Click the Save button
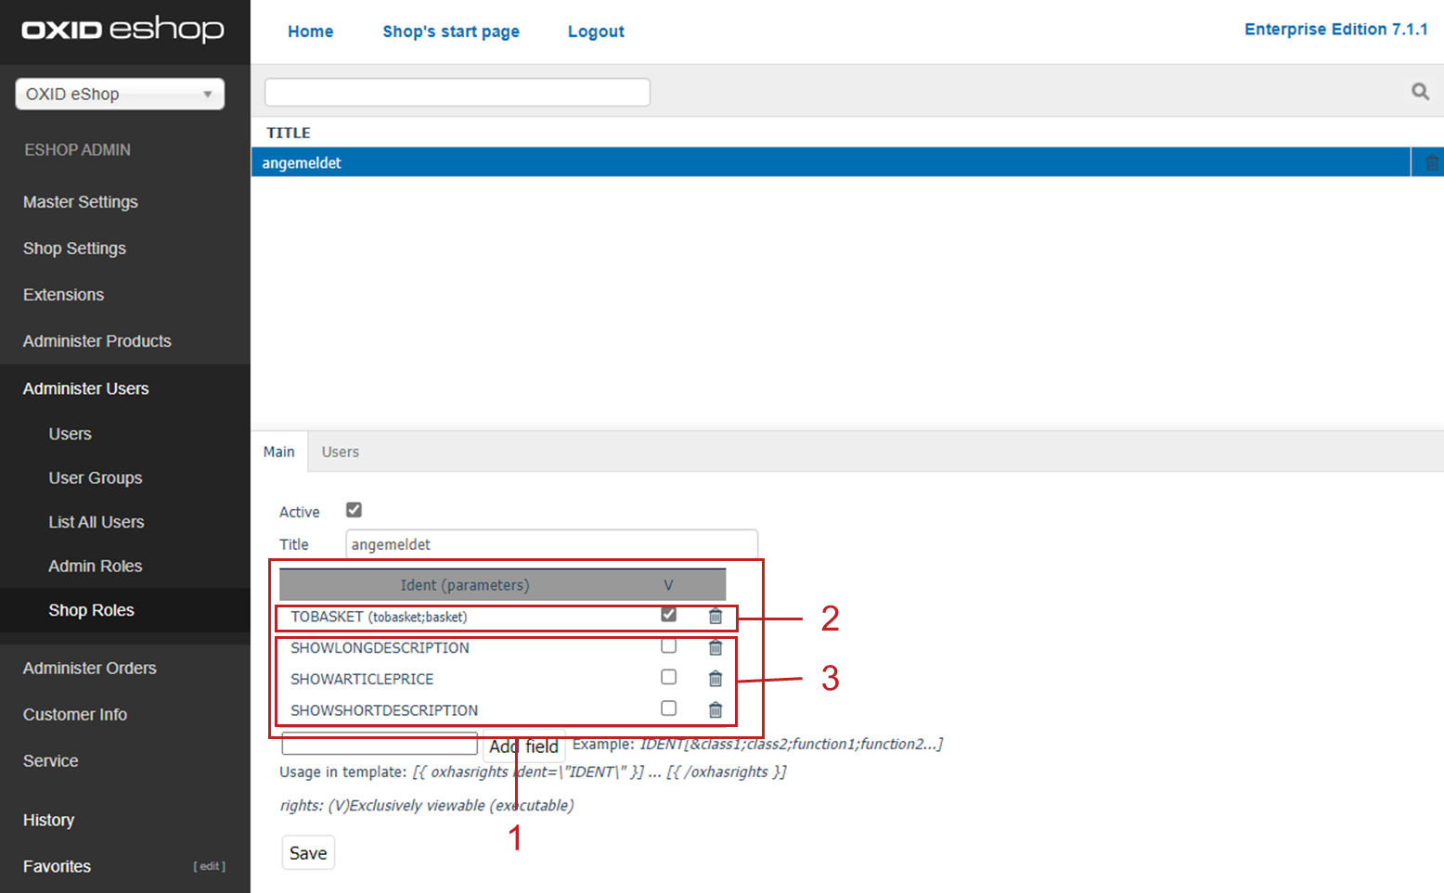Viewport: 1444px width, 893px height. (308, 852)
